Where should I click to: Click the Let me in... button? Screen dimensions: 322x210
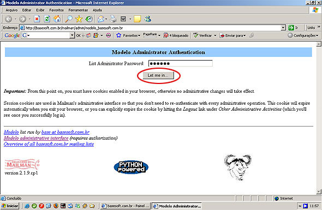tap(158, 75)
